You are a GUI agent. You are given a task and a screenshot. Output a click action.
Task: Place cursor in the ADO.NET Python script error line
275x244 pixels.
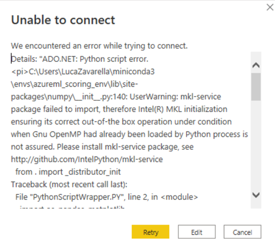(x=80, y=59)
